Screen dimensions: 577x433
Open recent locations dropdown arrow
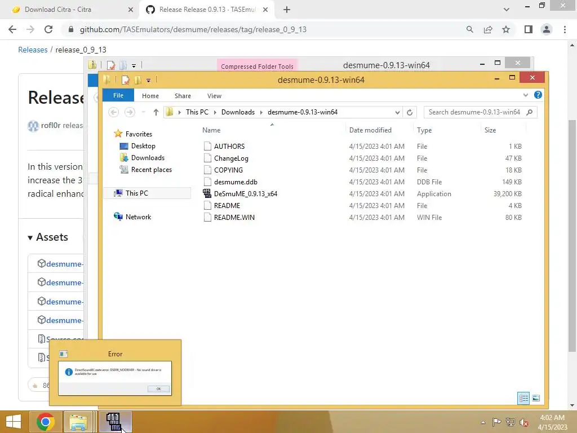point(144,112)
